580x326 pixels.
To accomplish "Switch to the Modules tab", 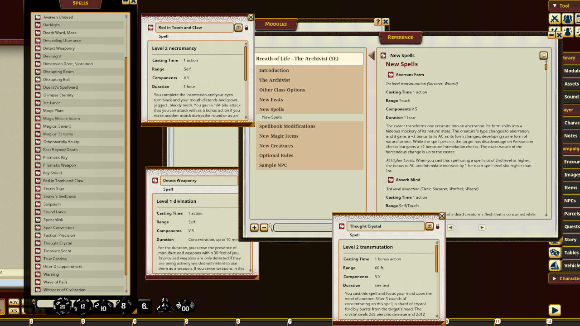I will 275,25.
